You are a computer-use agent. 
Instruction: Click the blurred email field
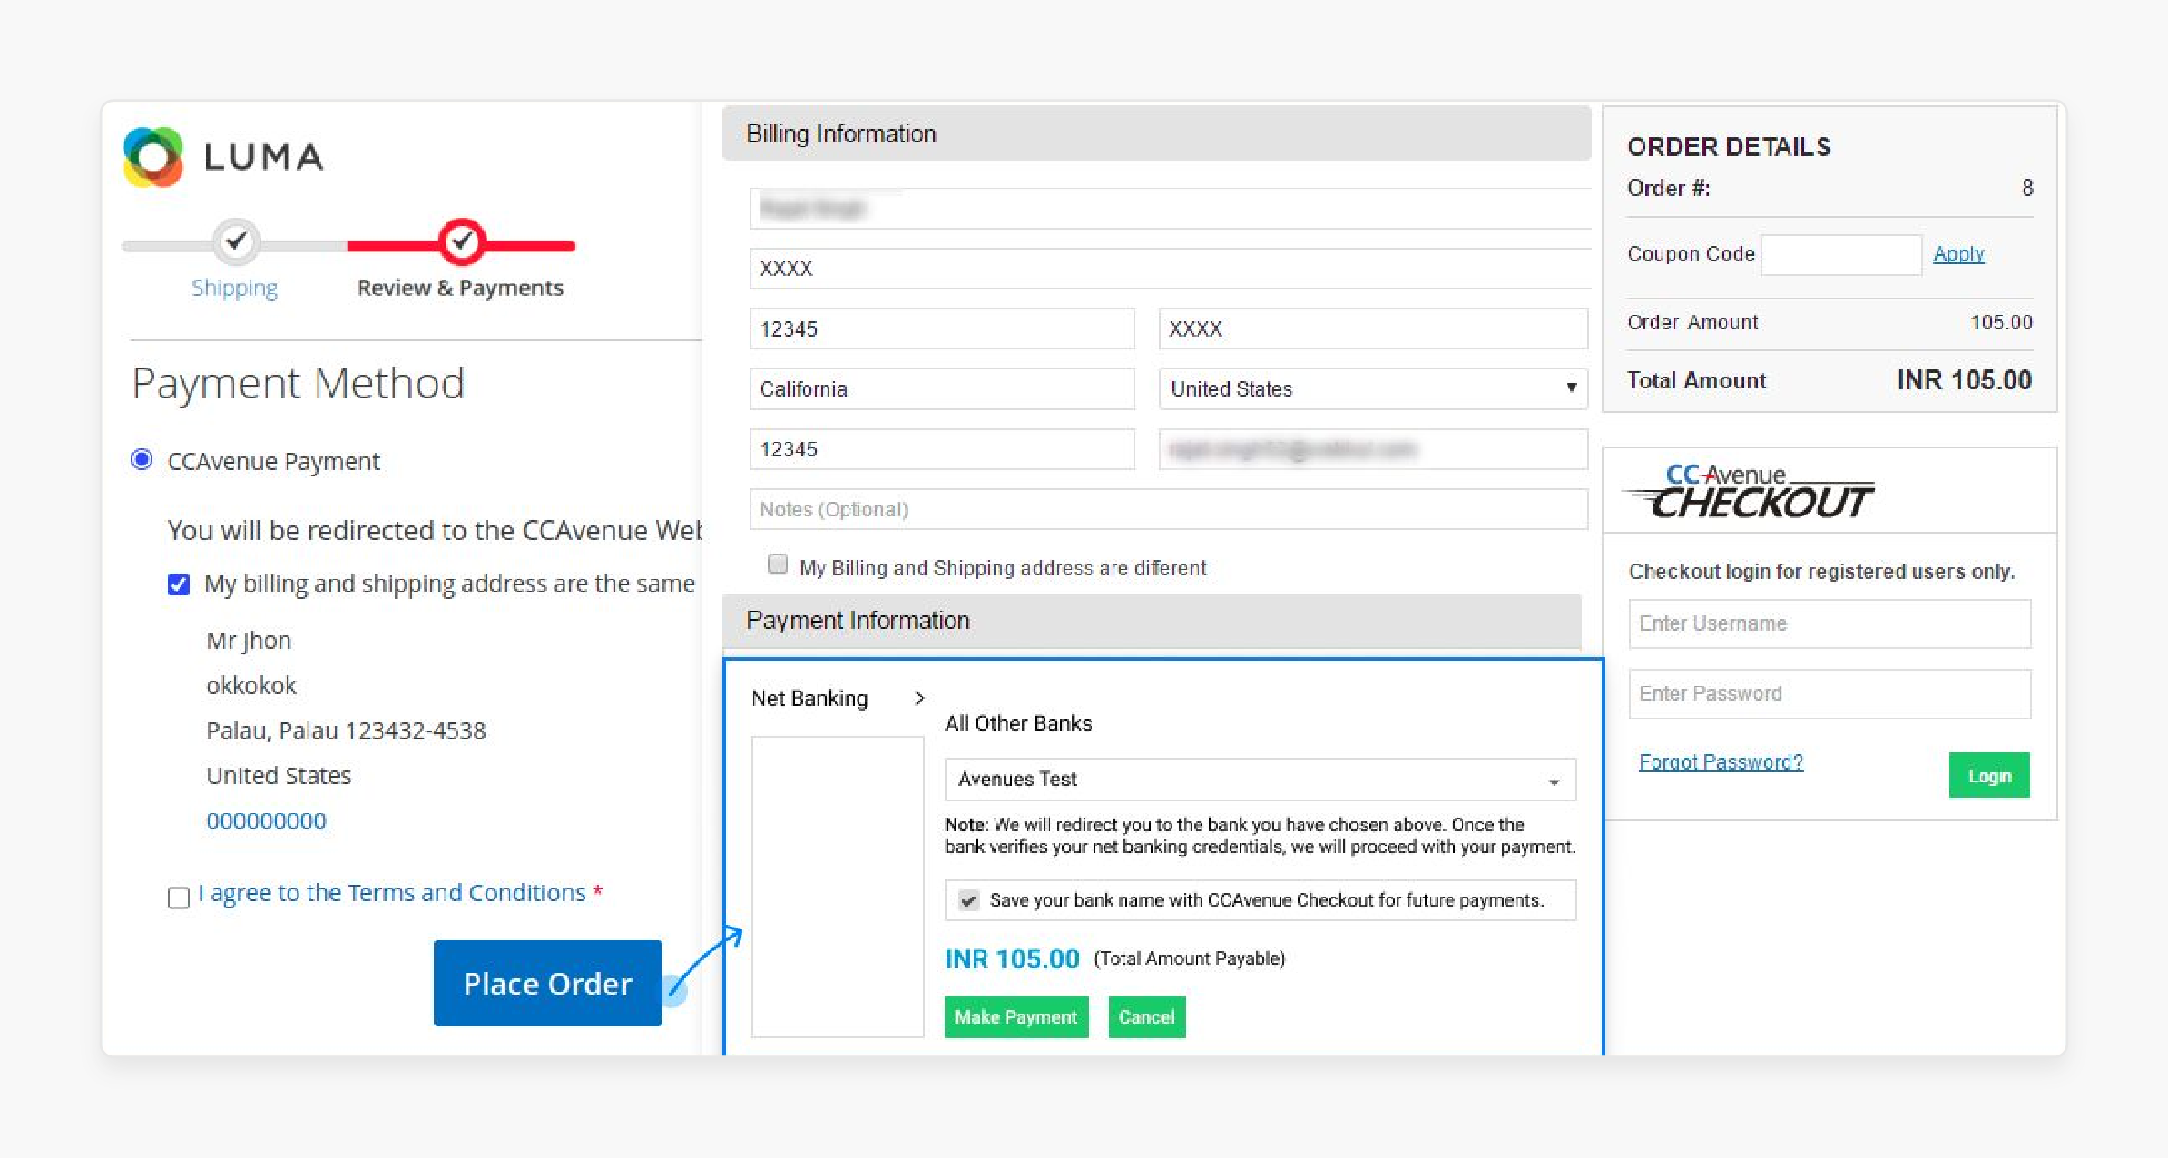click(1373, 449)
